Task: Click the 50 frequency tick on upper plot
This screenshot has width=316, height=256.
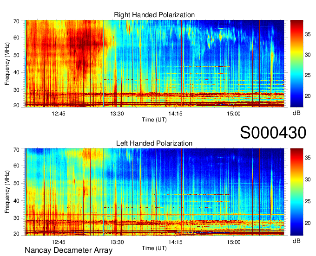Action: (x=16, y=55)
